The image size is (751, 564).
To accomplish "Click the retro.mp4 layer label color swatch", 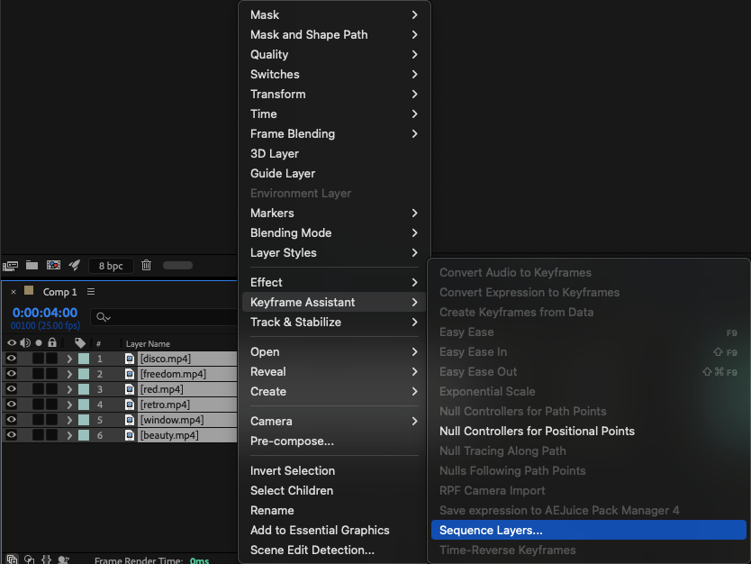I will (x=84, y=405).
